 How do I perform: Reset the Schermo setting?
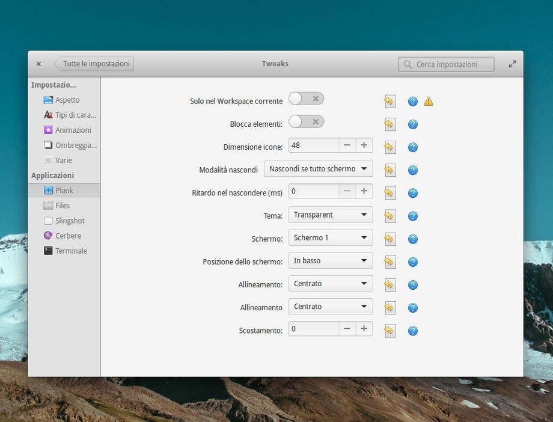pos(390,239)
